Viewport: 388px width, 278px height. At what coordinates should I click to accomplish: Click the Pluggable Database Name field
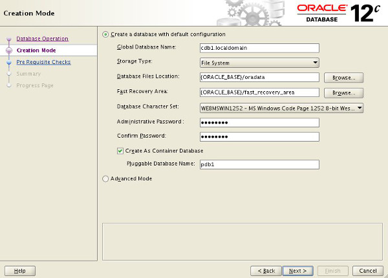click(x=259, y=164)
